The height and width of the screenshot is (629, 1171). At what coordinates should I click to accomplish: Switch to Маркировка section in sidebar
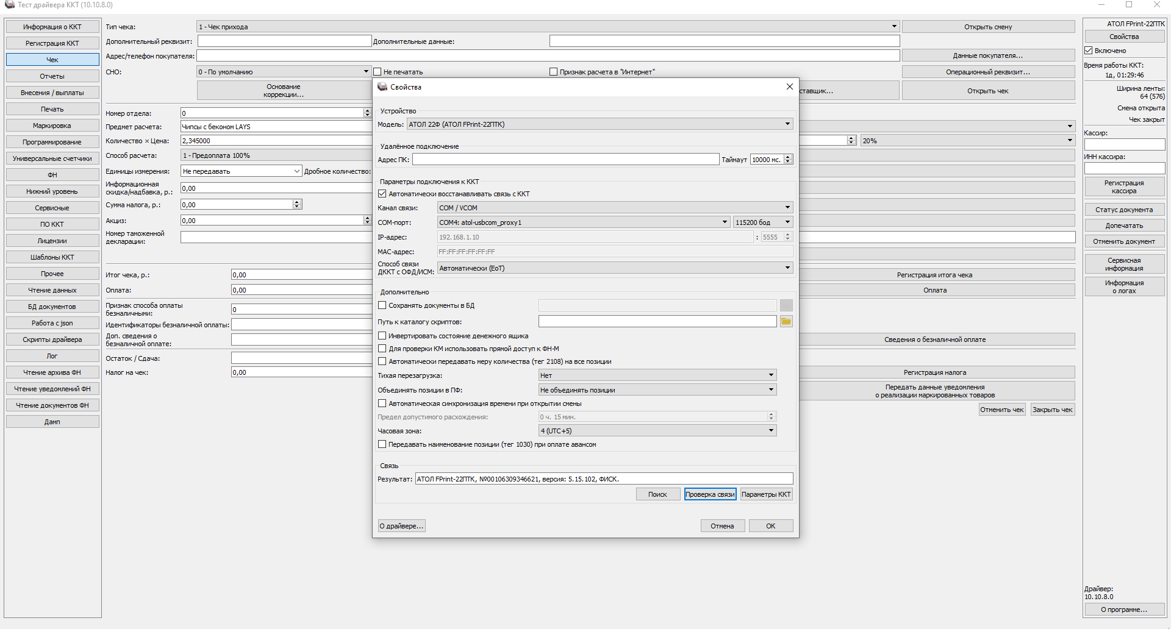52,126
